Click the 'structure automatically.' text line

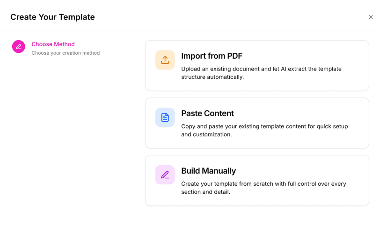pyautogui.click(x=212, y=77)
